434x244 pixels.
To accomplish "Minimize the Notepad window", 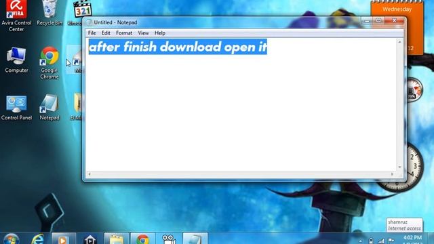I will tap(367, 20).
